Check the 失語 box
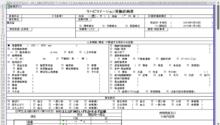 (134, 72)
